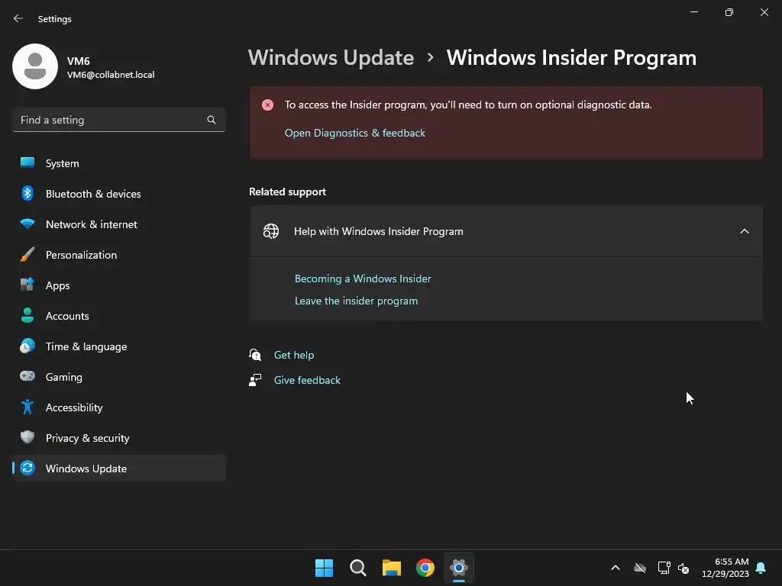Select the Accounts category
Screen dimensions: 782x586
tap(119, 315)
